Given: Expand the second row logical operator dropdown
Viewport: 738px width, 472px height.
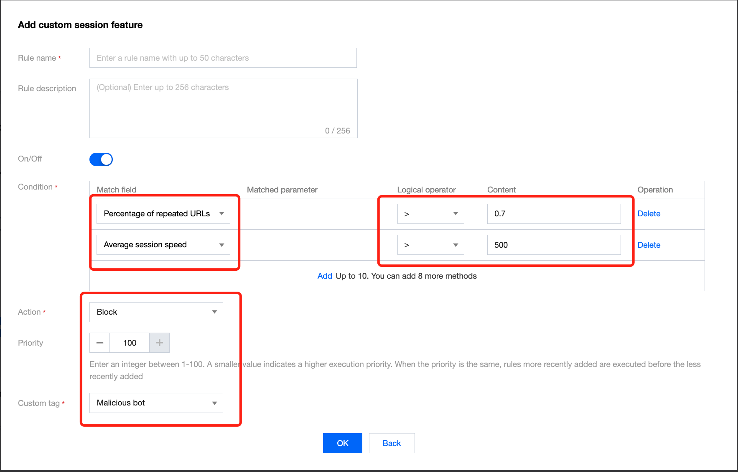Looking at the screenshot, I should point(430,245).
